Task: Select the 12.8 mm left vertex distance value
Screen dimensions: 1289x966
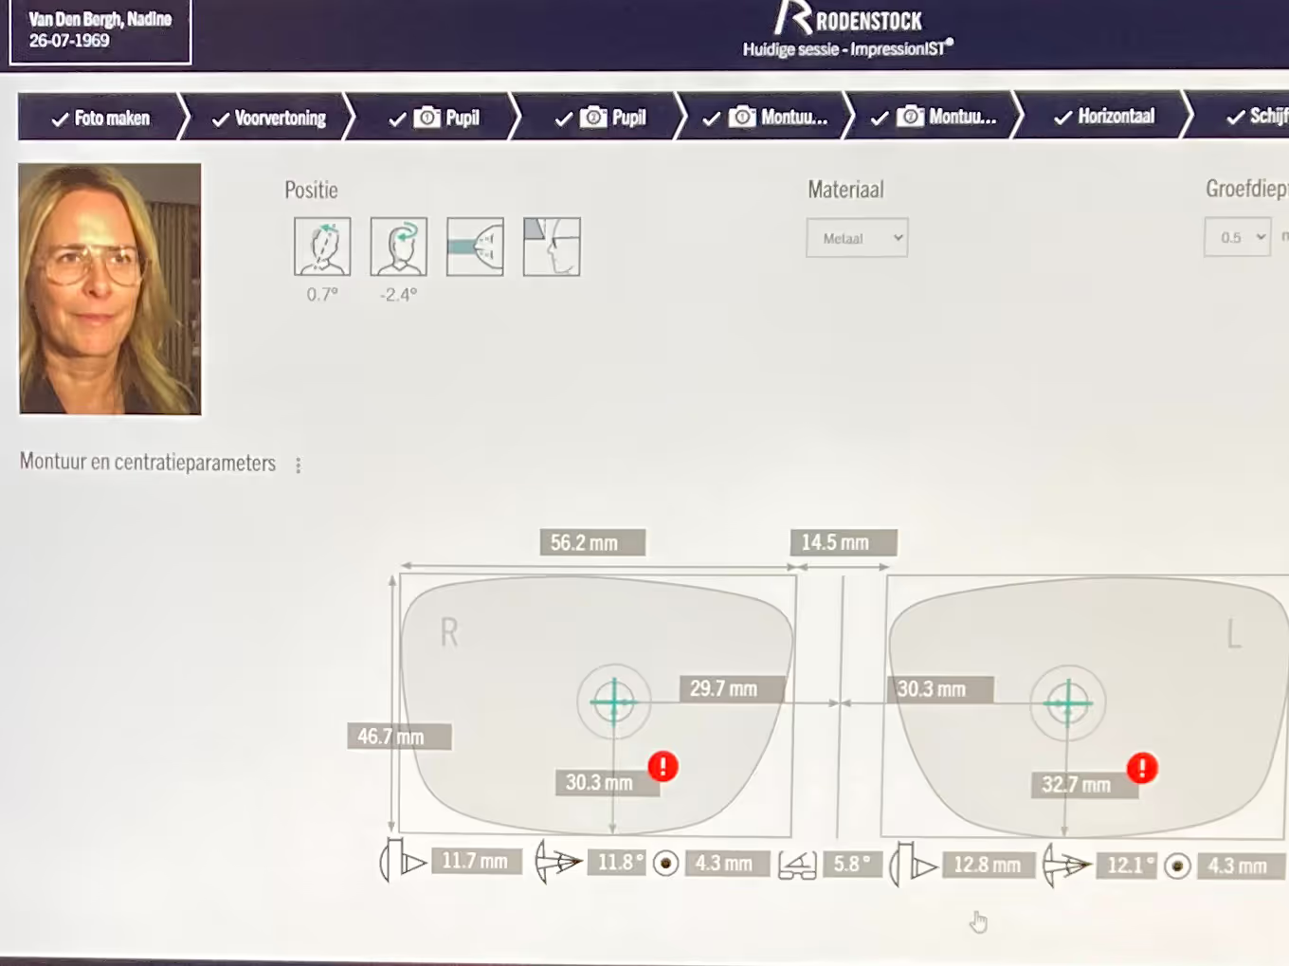Action: pos(989,865)
